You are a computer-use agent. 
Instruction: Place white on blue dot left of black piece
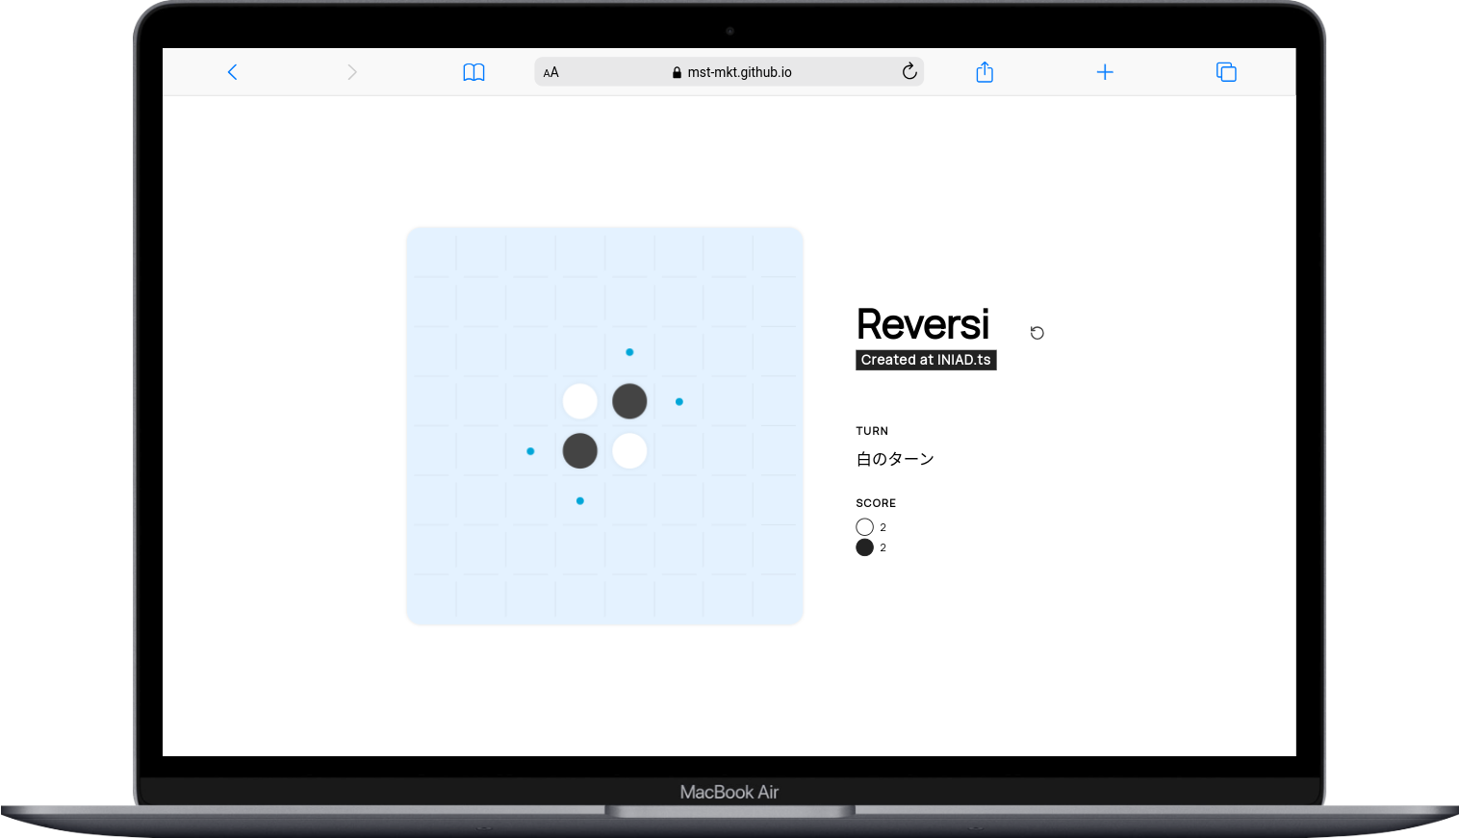pyautogui.click(x=530, y=451)
